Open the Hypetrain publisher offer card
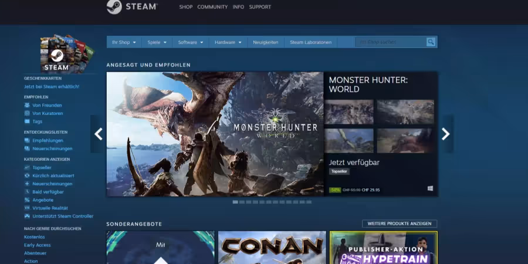This screenshot has height=264, width=528. click(x=384, y=248)
